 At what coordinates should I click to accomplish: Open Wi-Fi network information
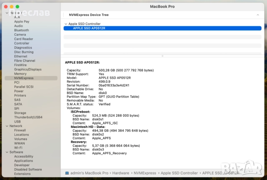pyautogui.click(x=18, y=147)
